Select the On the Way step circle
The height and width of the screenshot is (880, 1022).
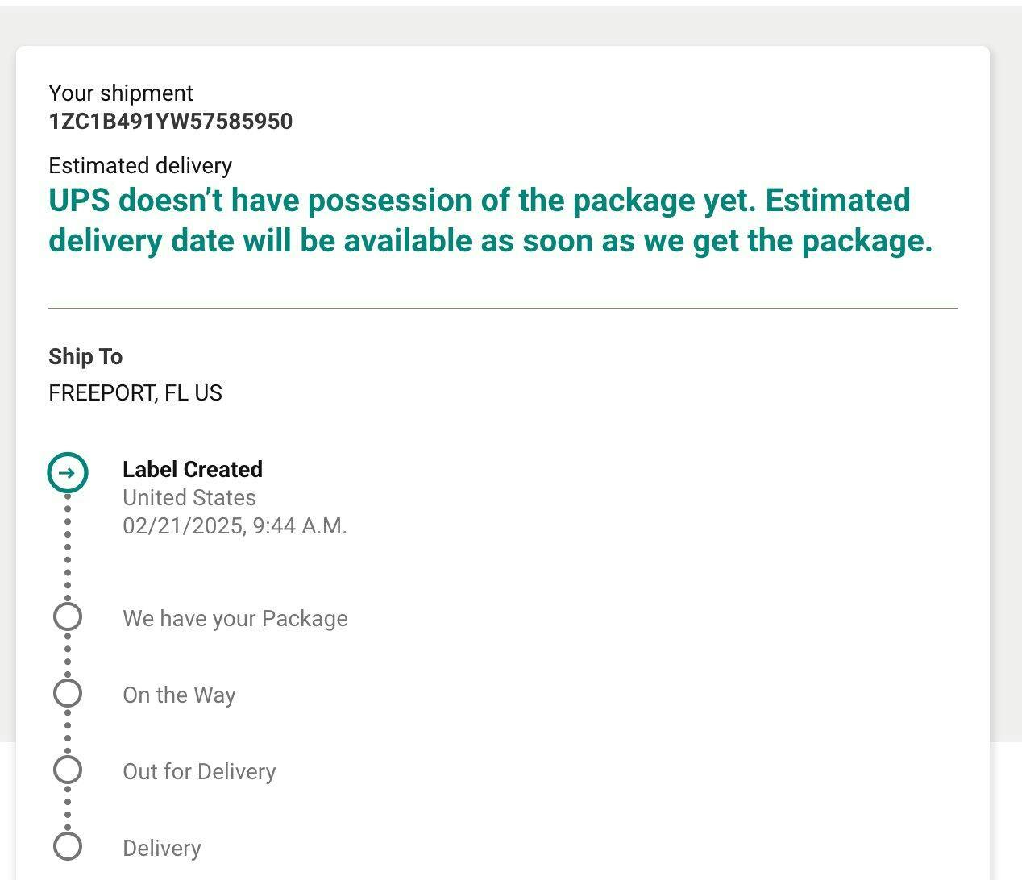(68, 693)
